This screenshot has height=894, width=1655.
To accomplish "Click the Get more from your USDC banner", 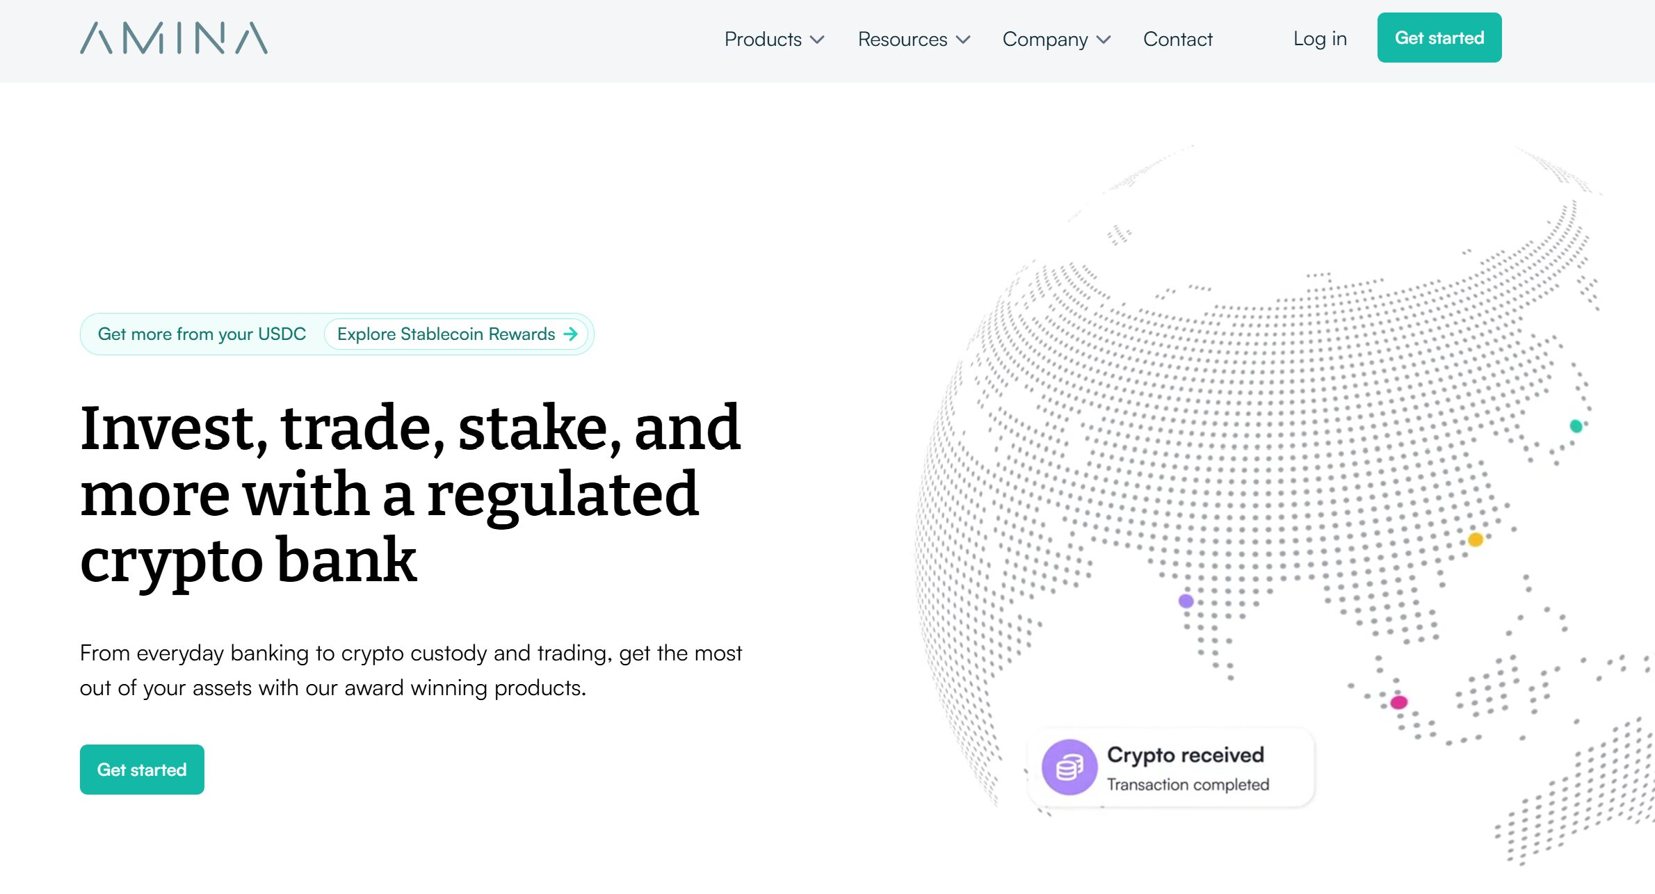I will pos(202,334).
